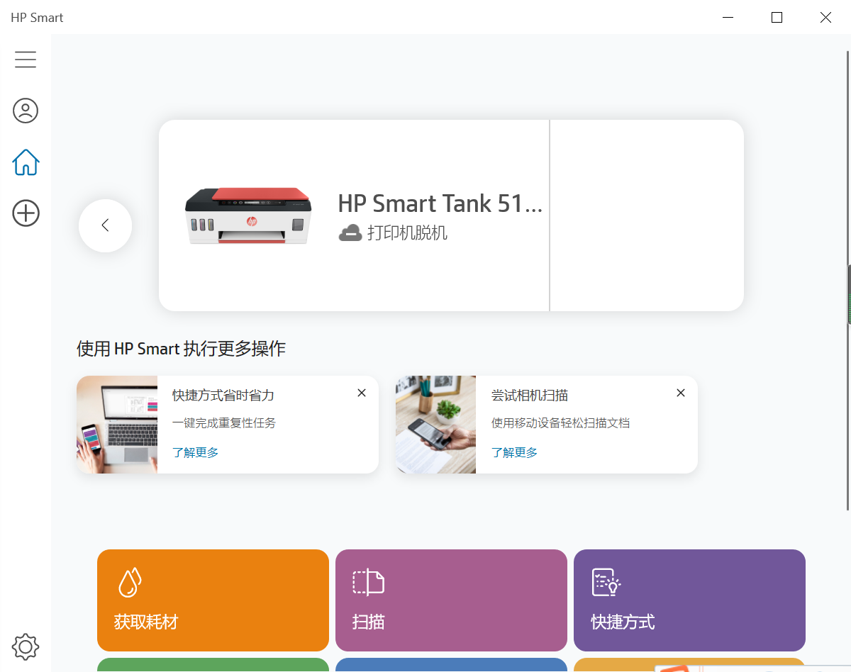This screenshot has width=851, height=672.
Task: Open the 获取耗材 (Get Supplies) tile
Action: point(213,600)
